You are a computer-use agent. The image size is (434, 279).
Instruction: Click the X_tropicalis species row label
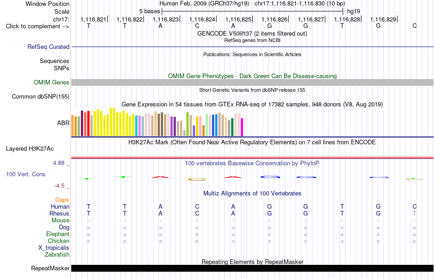tap(54, 248)
